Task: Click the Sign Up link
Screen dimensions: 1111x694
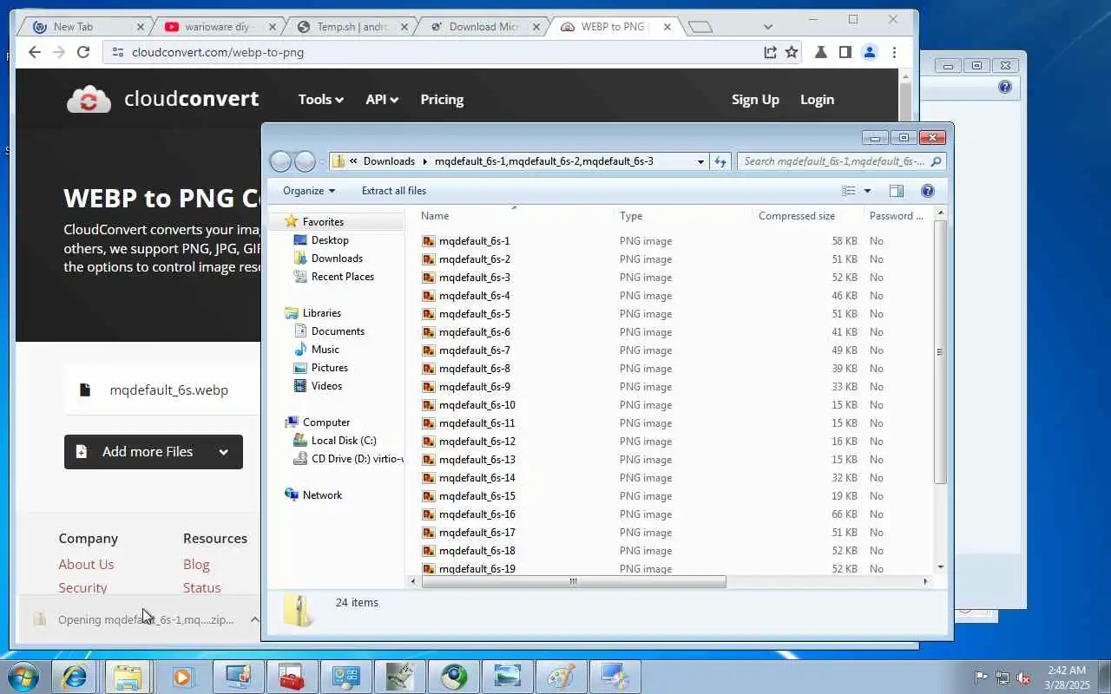Action: 755,100
